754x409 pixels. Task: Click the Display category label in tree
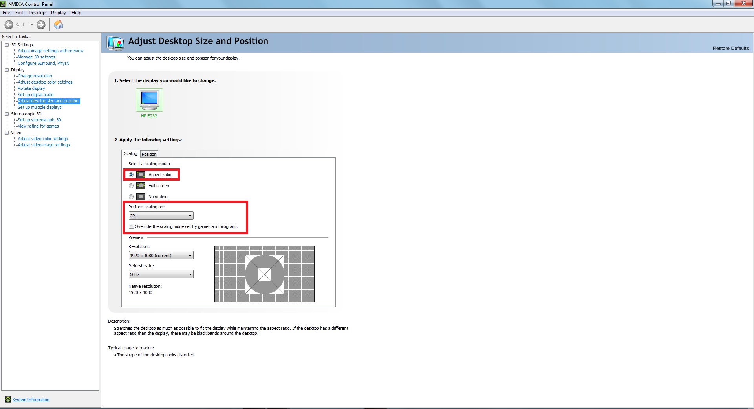click(x=18, y=70)
